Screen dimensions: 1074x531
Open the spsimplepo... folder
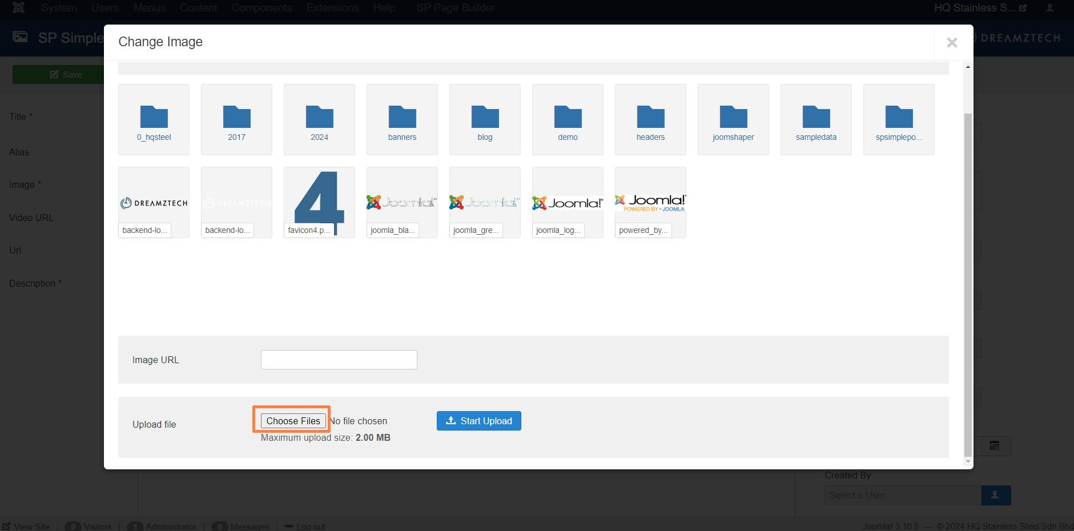(x=899, y=119)
